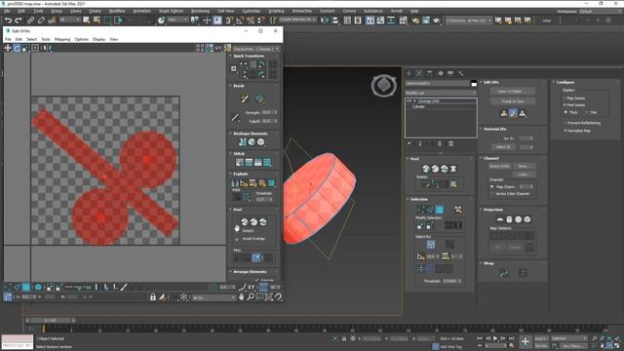
Task: Open the Modifiers menu in 3ds Max
Action: point(117,11)
